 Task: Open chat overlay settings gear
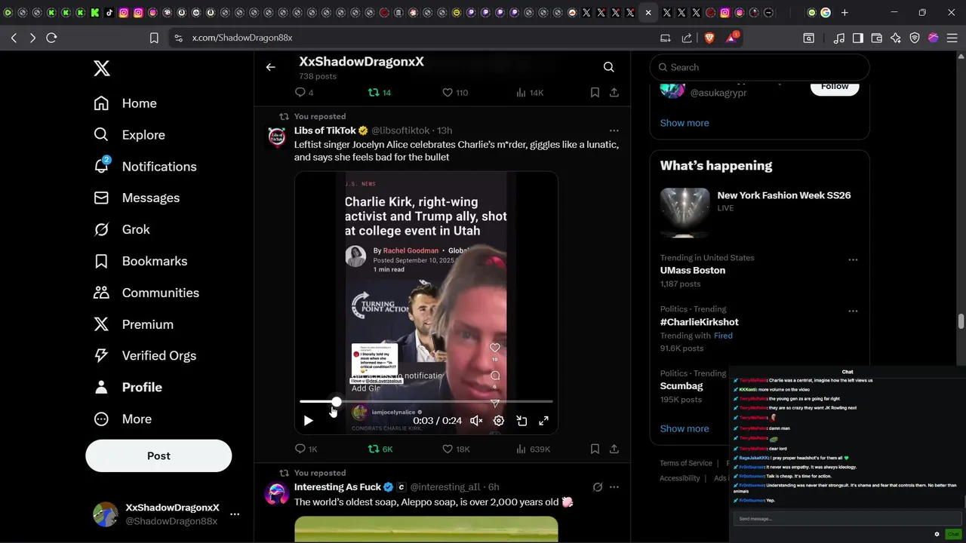point(937,534)
